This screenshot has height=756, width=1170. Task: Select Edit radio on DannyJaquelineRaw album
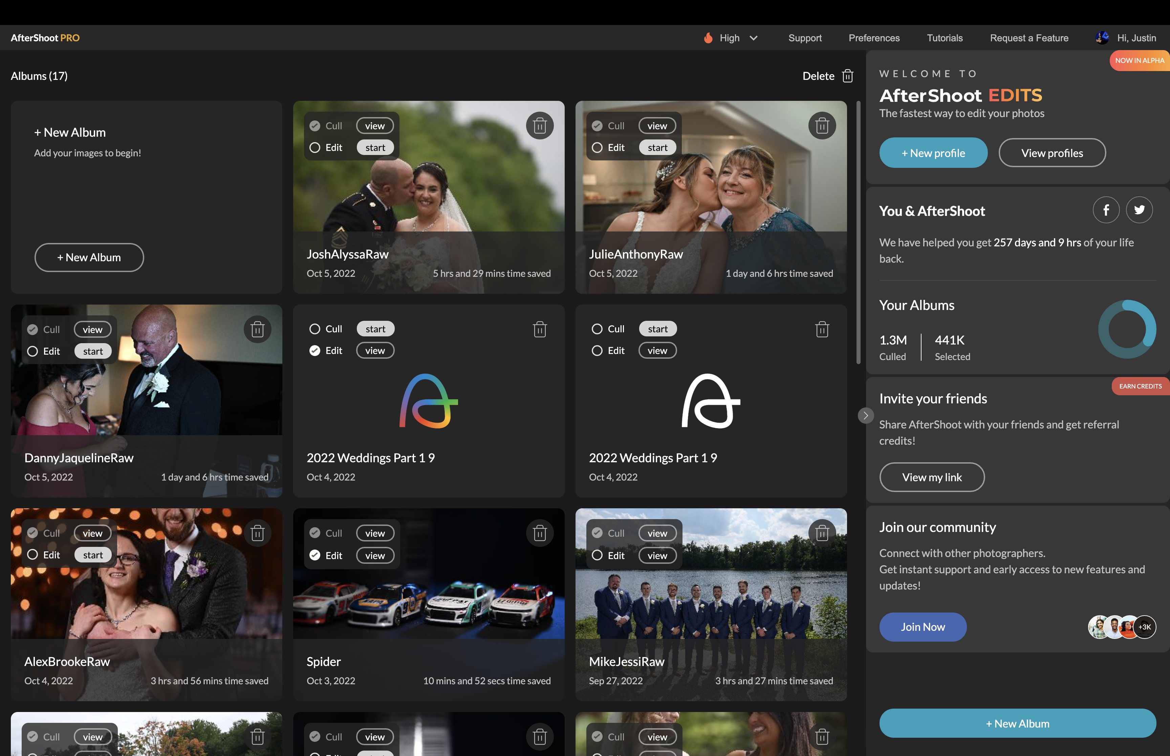[32, 352]
